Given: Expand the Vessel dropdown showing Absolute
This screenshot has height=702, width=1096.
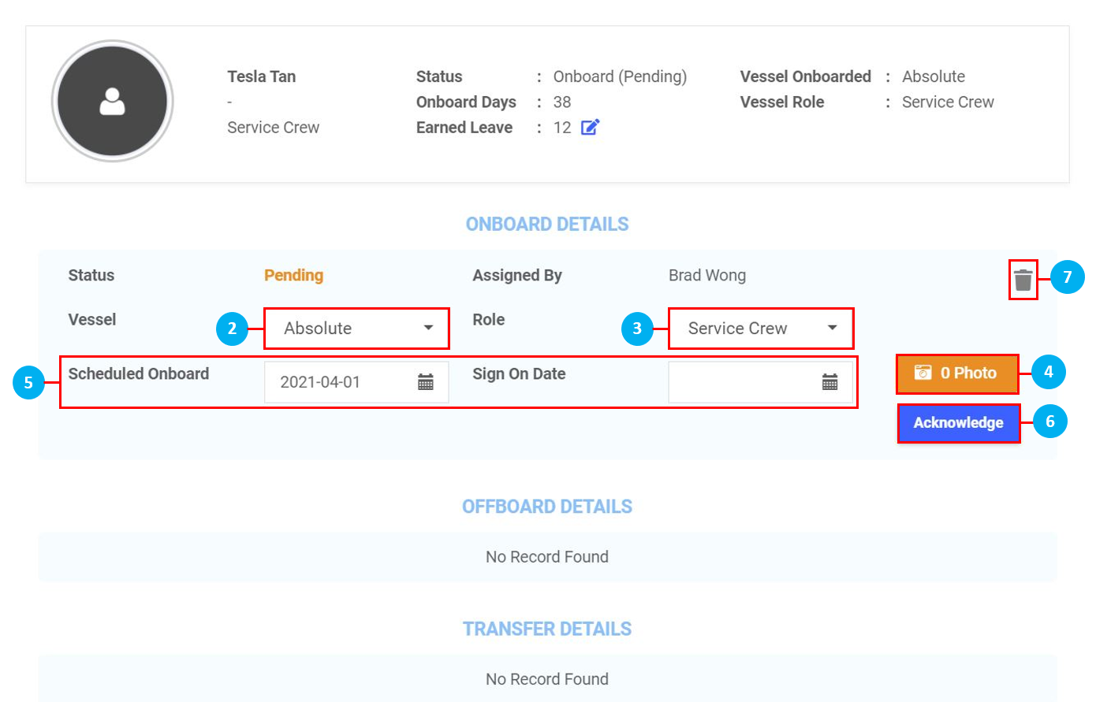Looking at the screenshot, I should [x=356, y=329].
